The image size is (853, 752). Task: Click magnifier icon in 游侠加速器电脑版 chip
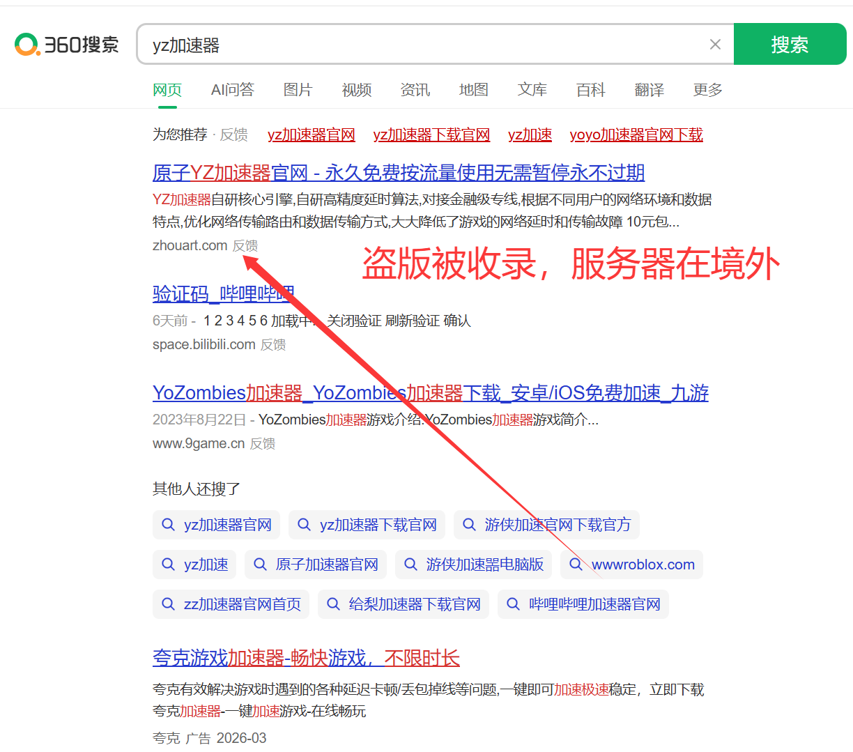click(x=410, y=565)
